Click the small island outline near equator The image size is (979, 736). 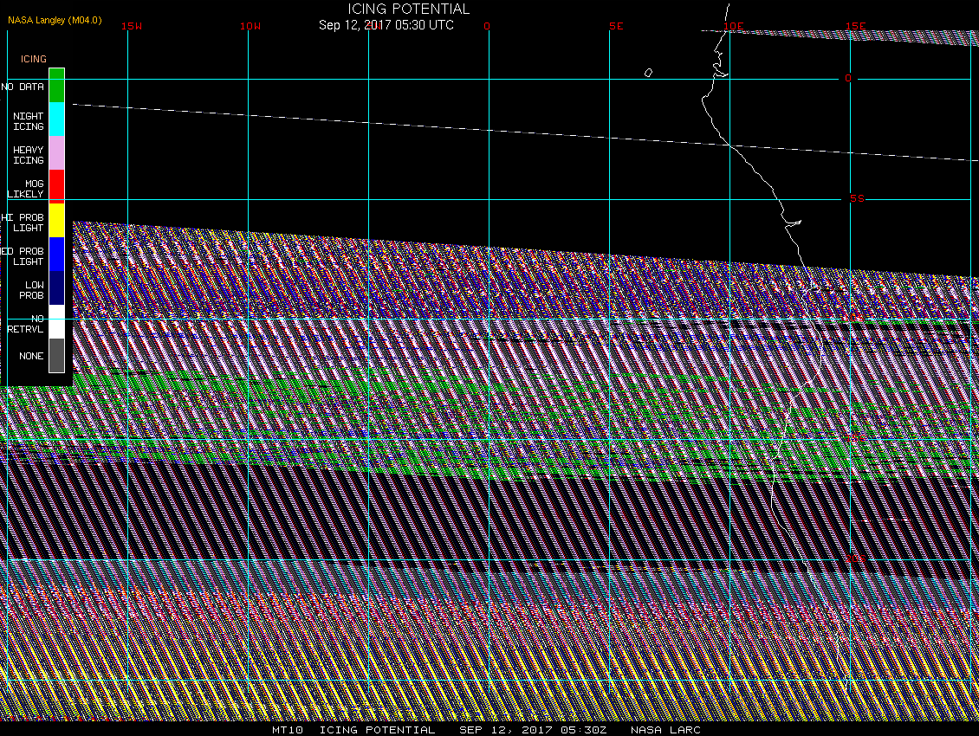[648, 73]
